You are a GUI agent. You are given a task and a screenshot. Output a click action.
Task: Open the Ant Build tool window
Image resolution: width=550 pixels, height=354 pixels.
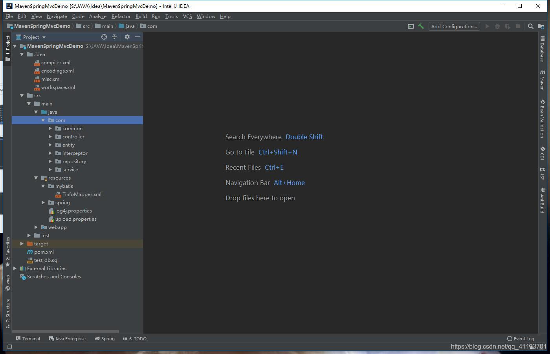click(542, 200)
